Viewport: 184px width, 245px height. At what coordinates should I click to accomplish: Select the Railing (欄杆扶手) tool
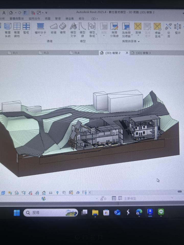pyautogui.click(x=41, y=29)
